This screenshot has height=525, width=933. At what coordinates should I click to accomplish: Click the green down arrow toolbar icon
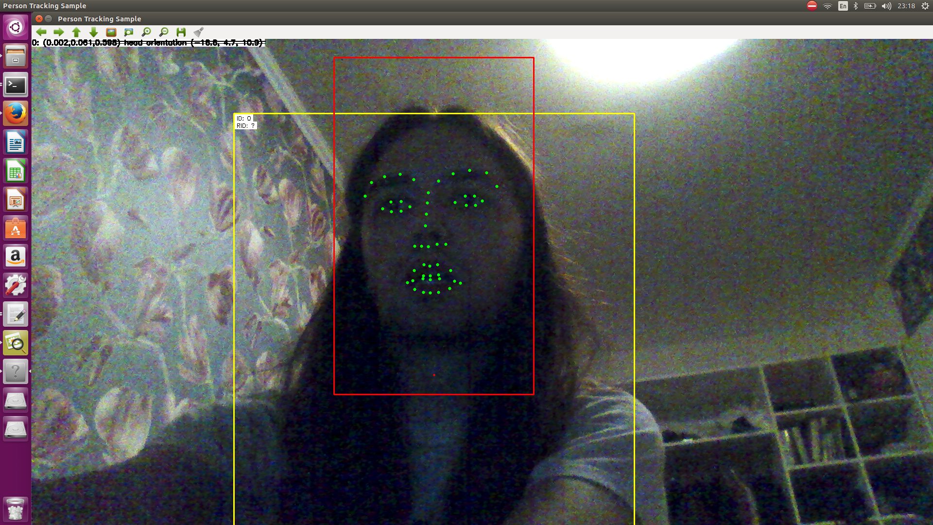(x=94, y=32)
